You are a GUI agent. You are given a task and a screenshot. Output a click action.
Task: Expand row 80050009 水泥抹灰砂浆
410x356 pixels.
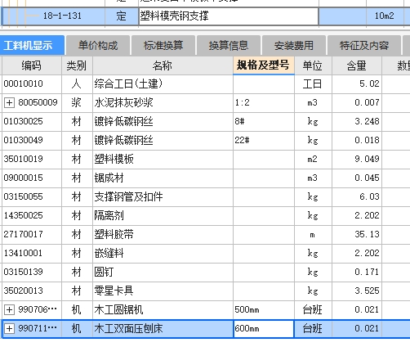pos(9,103)
